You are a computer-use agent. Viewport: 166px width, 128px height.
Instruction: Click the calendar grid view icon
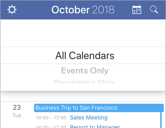coord(137,10)
